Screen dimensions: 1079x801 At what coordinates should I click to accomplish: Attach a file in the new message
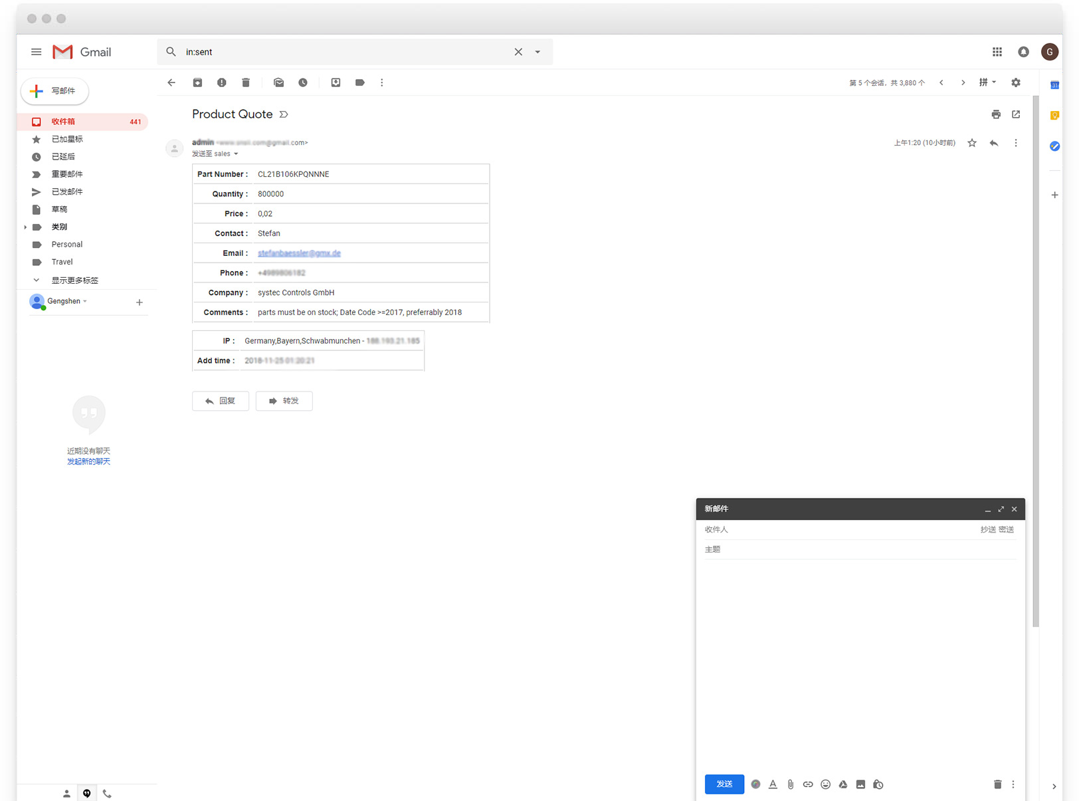click(x=790, y=784)
